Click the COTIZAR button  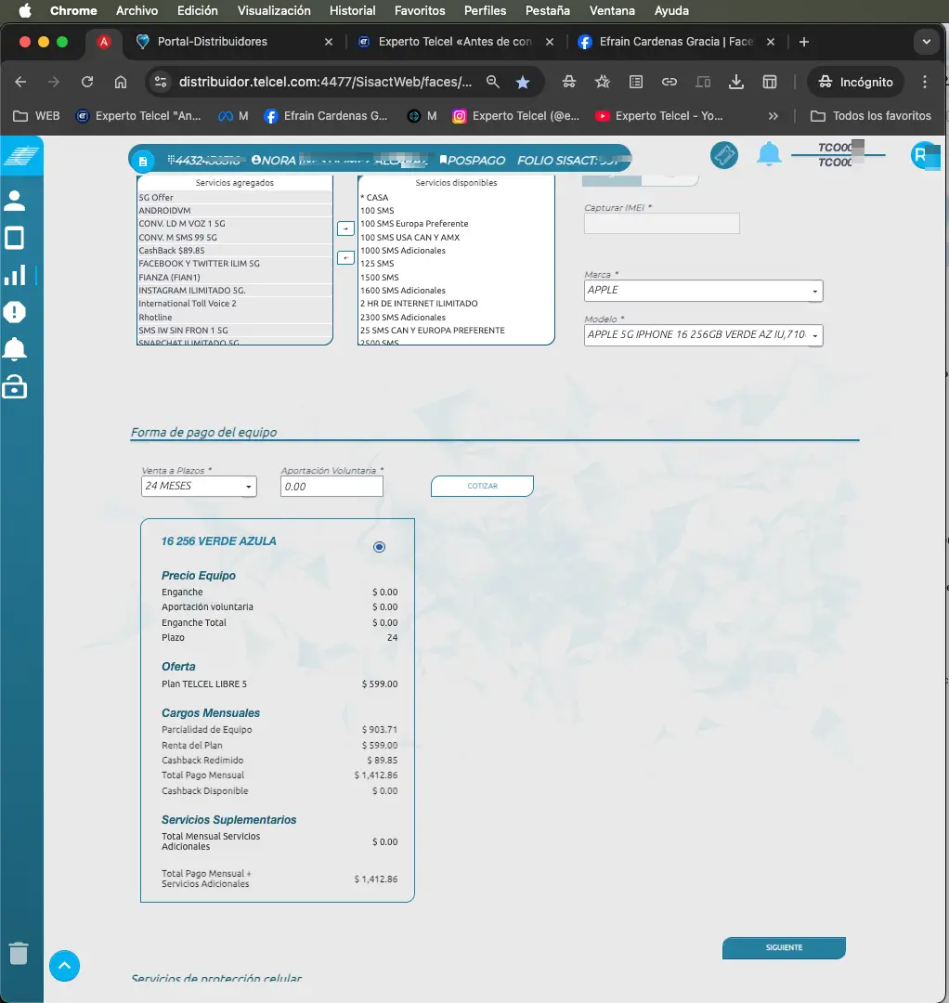click(x=482, y=486)
